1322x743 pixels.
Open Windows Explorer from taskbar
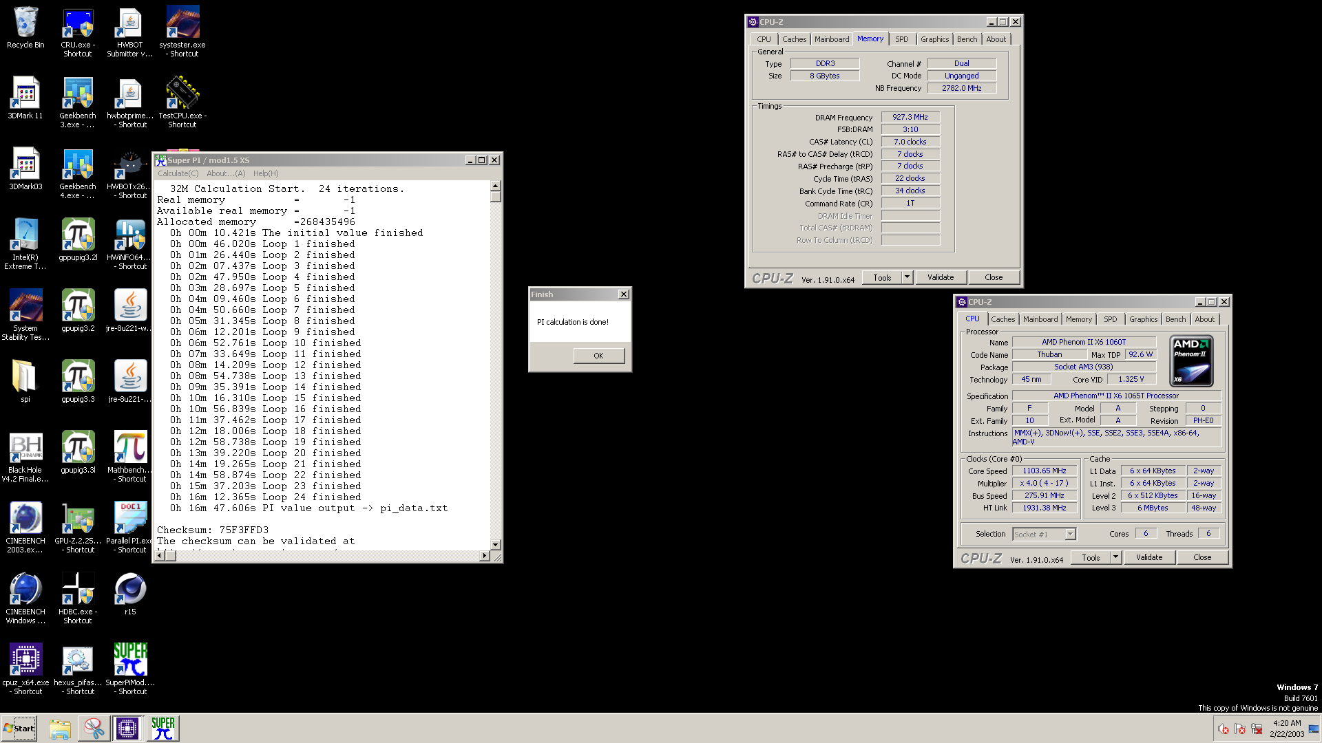[60, 728]
